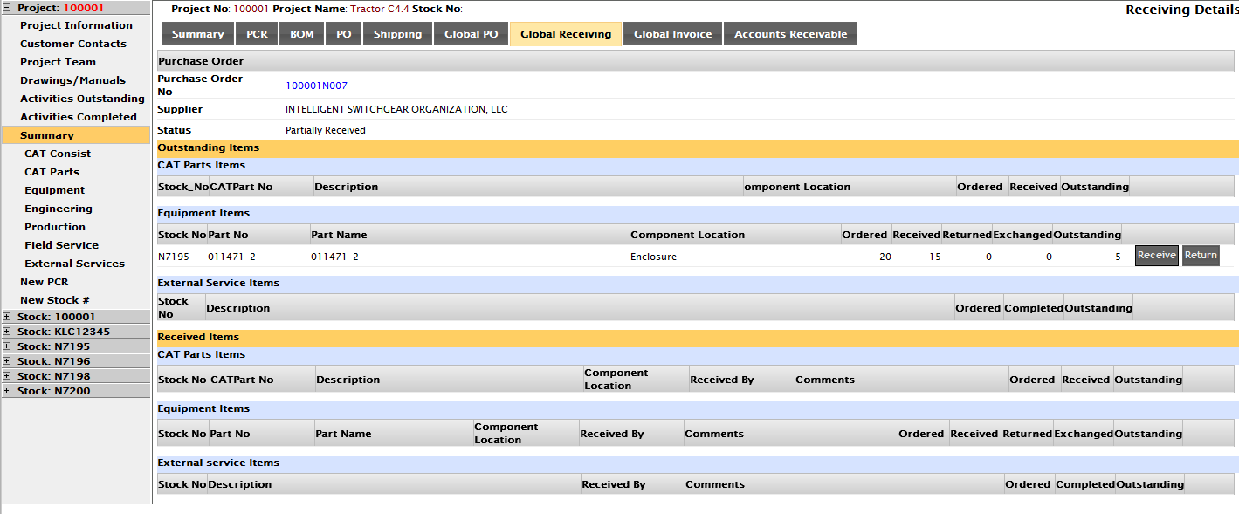
Task: Expand the Stock: 100001 node
Action: coord(7,317)
